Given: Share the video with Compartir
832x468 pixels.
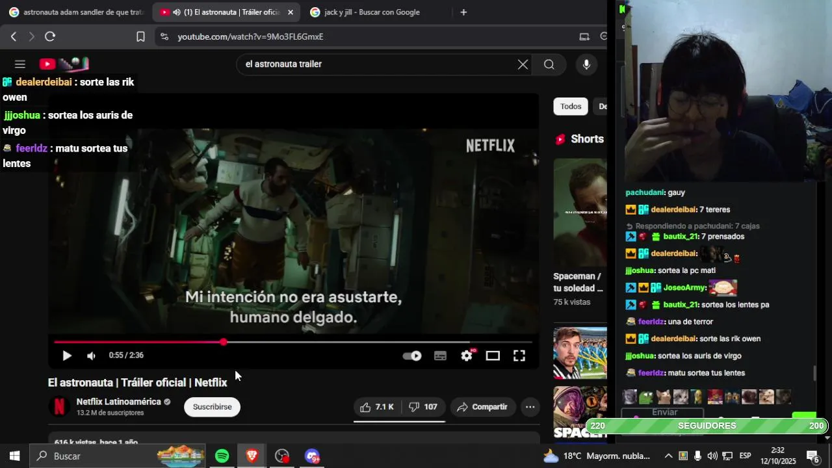Looking at the screenshot, I should click(x=482, y=407).
